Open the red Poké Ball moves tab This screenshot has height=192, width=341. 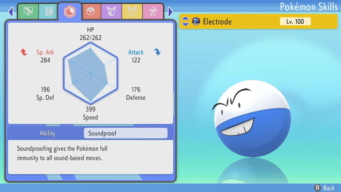pos(91,11)
